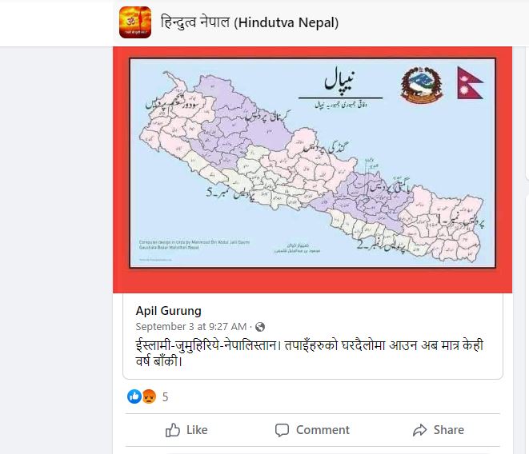Click the Nepali caption text of the post
Viewport: 529px width, 454px height.
pyautogui.click(x=308, y=352)
